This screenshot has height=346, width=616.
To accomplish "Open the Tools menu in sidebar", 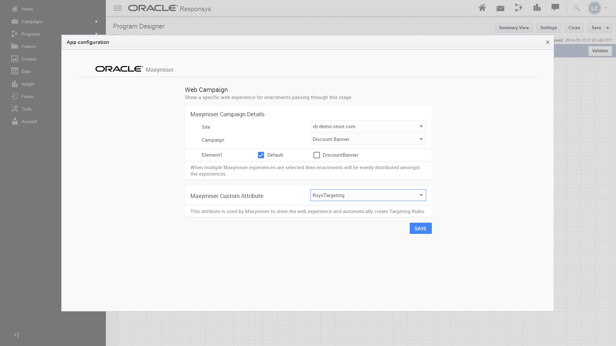I will tap(26, 109).
